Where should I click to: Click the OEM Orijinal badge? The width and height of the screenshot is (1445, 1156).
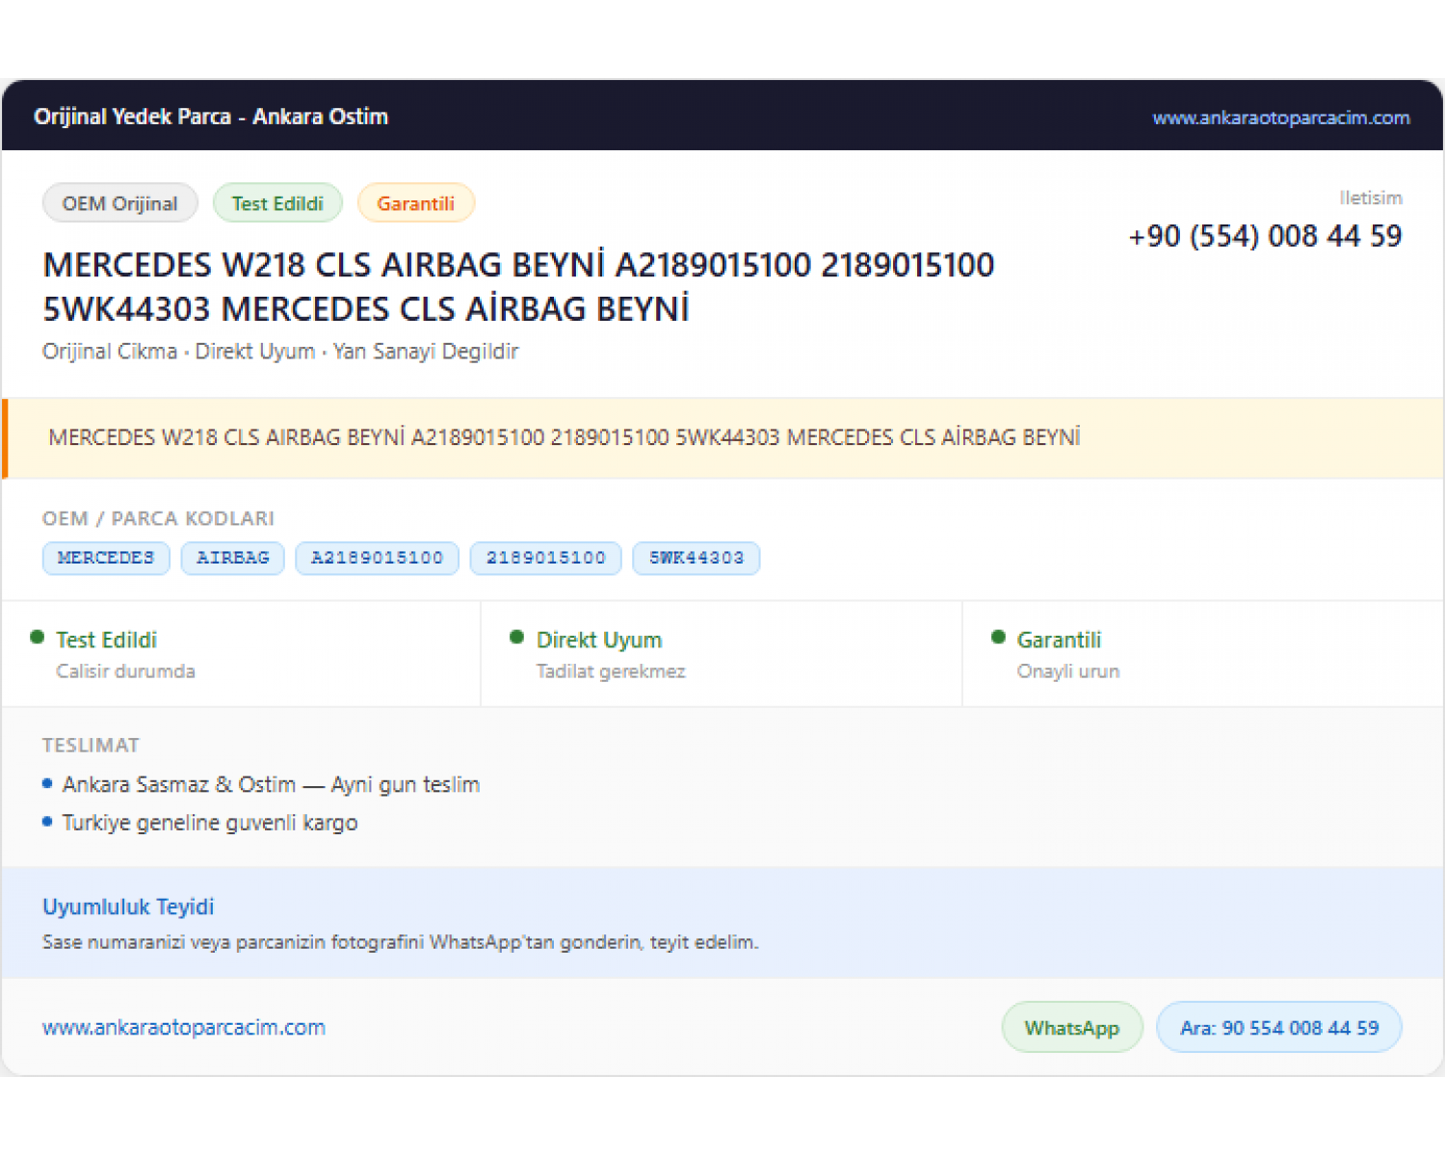120,203
